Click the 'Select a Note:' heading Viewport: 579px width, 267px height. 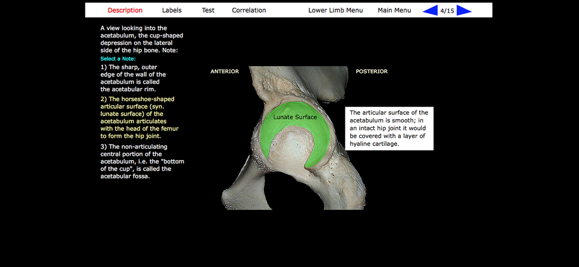(x=118, y=59)
